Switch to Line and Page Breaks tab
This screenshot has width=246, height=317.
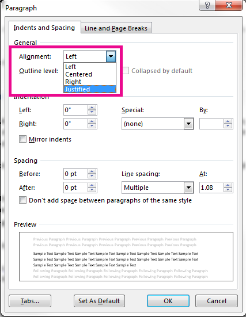pos(116,28)
